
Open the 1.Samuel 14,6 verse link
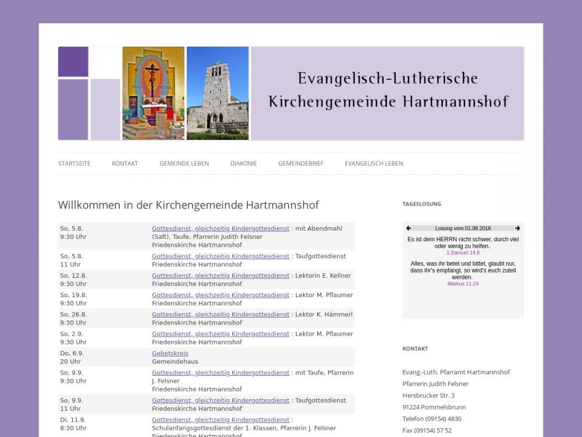point(463,253)
